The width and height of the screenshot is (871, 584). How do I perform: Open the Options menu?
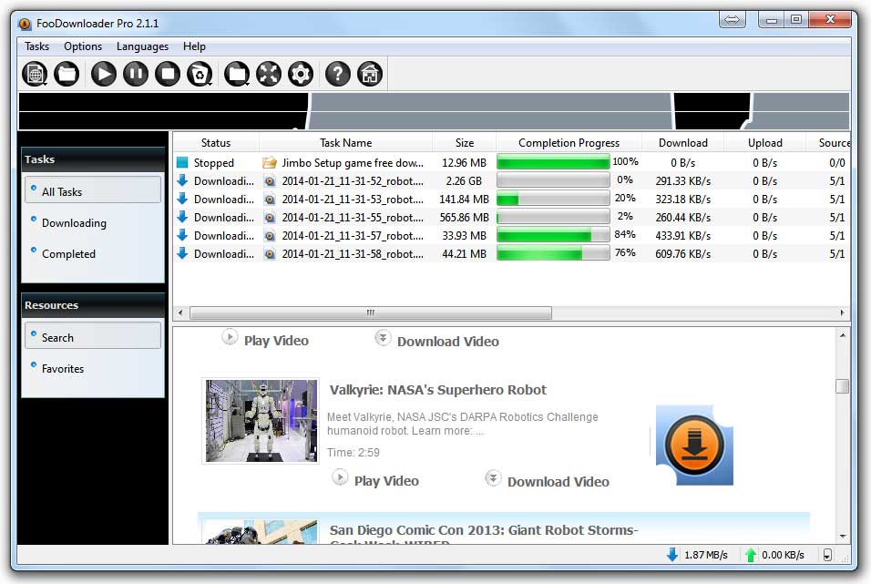click(x=83, y=46)
